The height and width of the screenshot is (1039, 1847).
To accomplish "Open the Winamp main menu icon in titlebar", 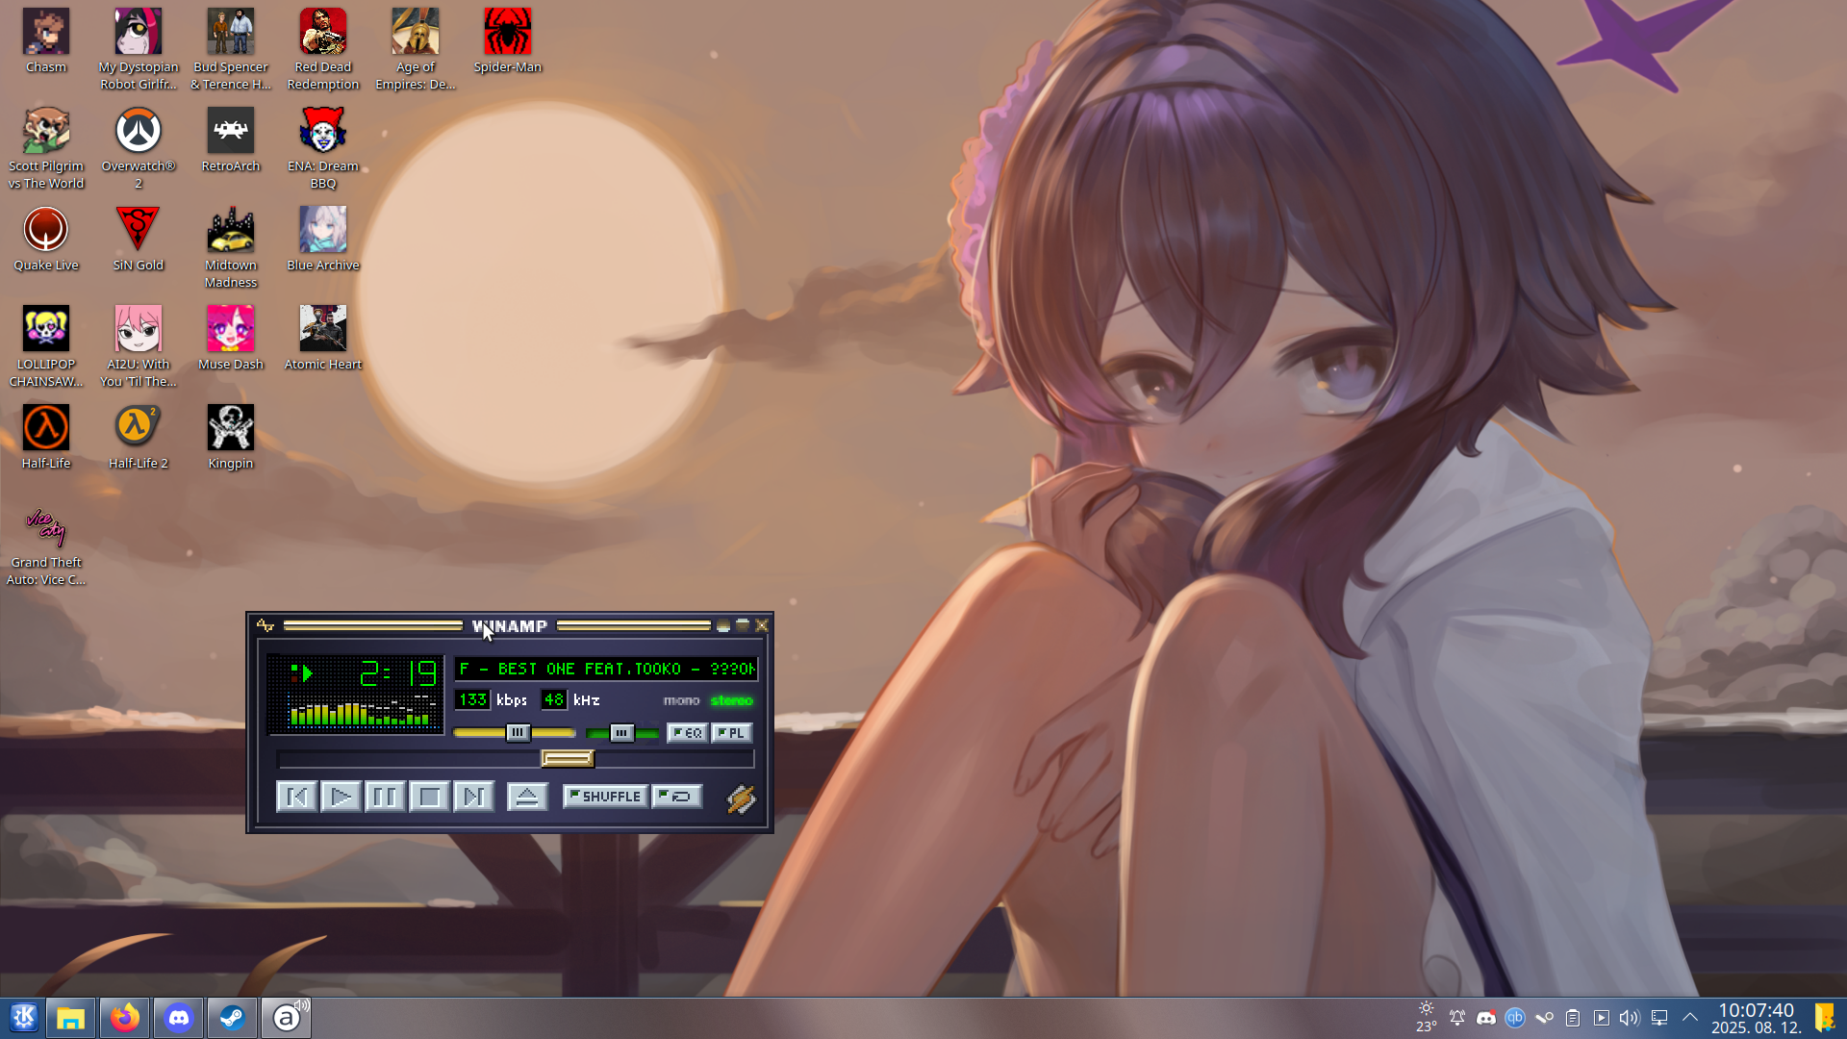I will (266, 625).
